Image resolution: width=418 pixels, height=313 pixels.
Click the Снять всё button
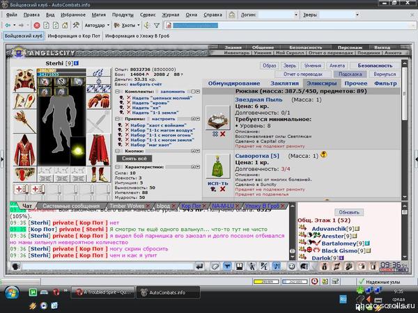coord(134,159)
